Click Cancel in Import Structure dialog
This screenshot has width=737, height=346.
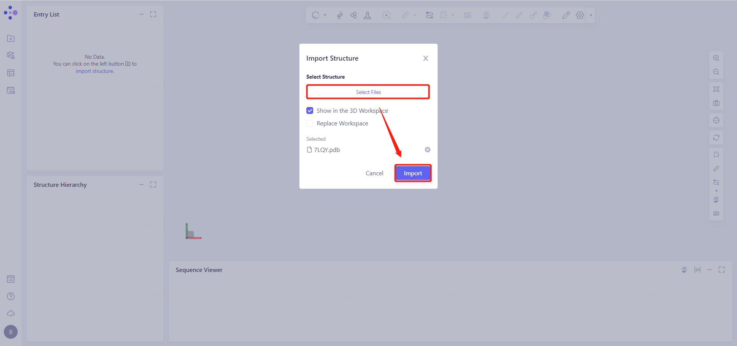pos(374,173)
